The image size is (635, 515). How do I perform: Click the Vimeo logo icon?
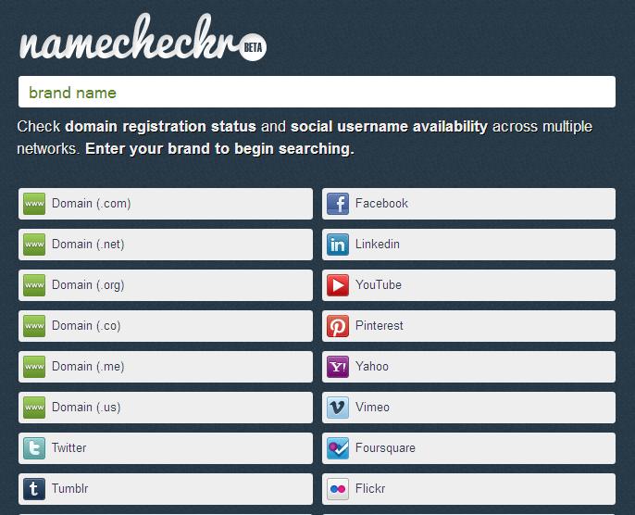(x=338, y=408)
